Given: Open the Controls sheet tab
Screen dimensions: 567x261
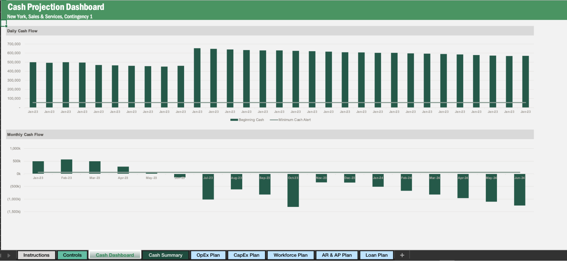Looking at the screenshot, I should coord(72,255).
